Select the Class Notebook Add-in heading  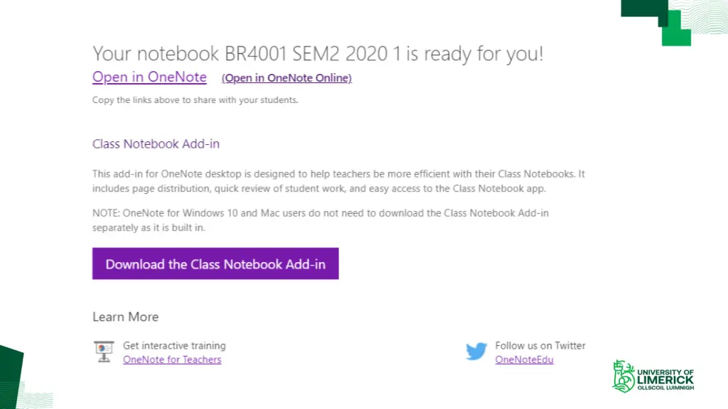[x=156, y=143]
